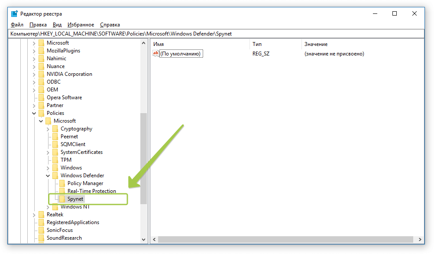Click the folder icon next to Policy Manager
Image resolution: width=434 pixels, height=254 pixels.
click(x=62, y=183)
